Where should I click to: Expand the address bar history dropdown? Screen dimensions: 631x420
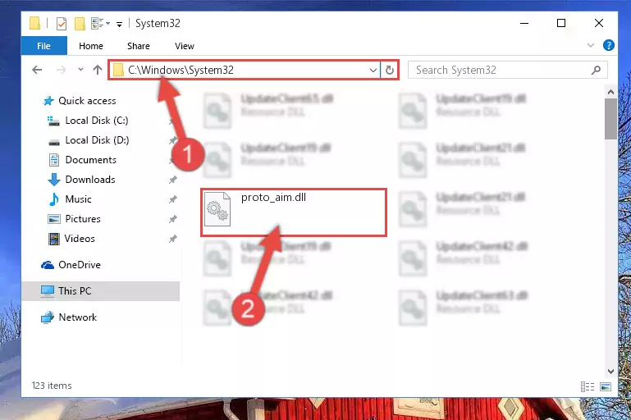click(373, 71)
